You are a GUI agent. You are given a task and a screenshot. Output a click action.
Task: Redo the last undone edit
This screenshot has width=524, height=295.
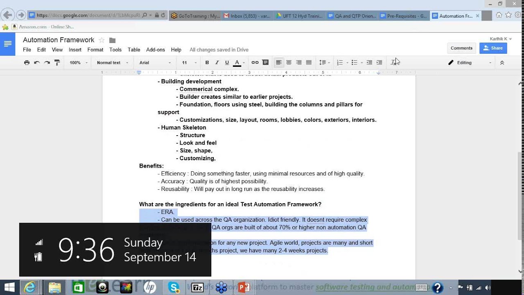[x=47, y=63]
